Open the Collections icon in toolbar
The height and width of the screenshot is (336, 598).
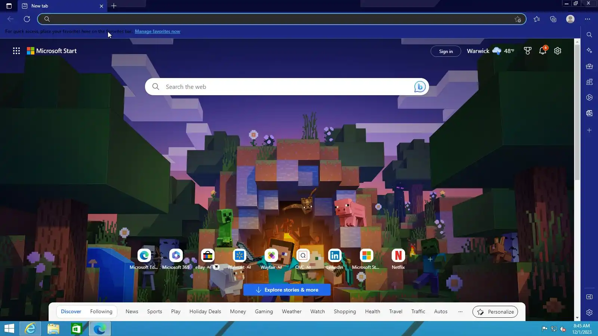(553, 19)
